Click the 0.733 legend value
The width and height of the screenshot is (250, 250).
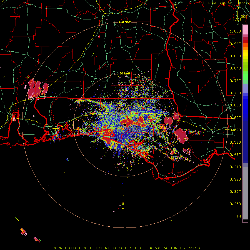pos(235,93)
